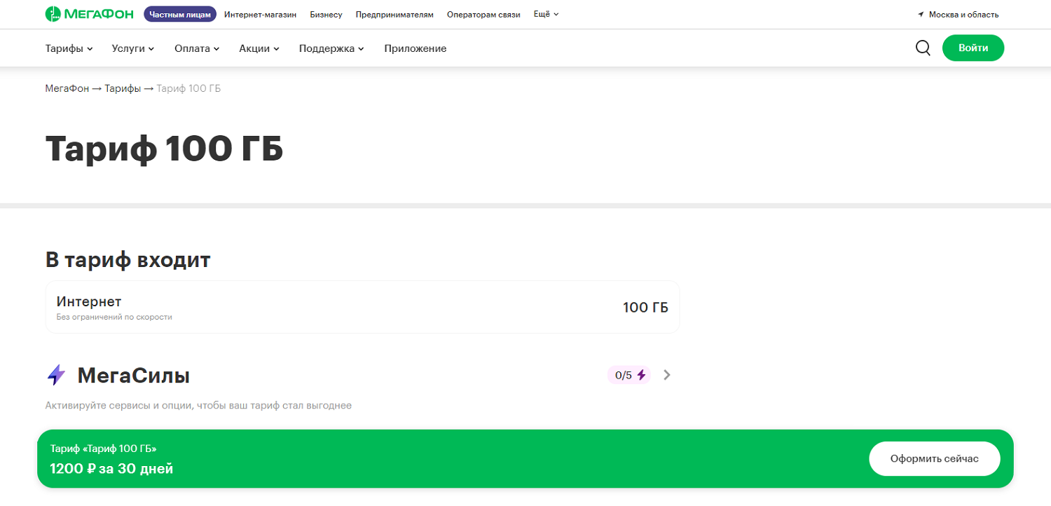Click the Без ограничений по скорости text
The width and height of the screenshot is (1051, 506).
point(114,317)
